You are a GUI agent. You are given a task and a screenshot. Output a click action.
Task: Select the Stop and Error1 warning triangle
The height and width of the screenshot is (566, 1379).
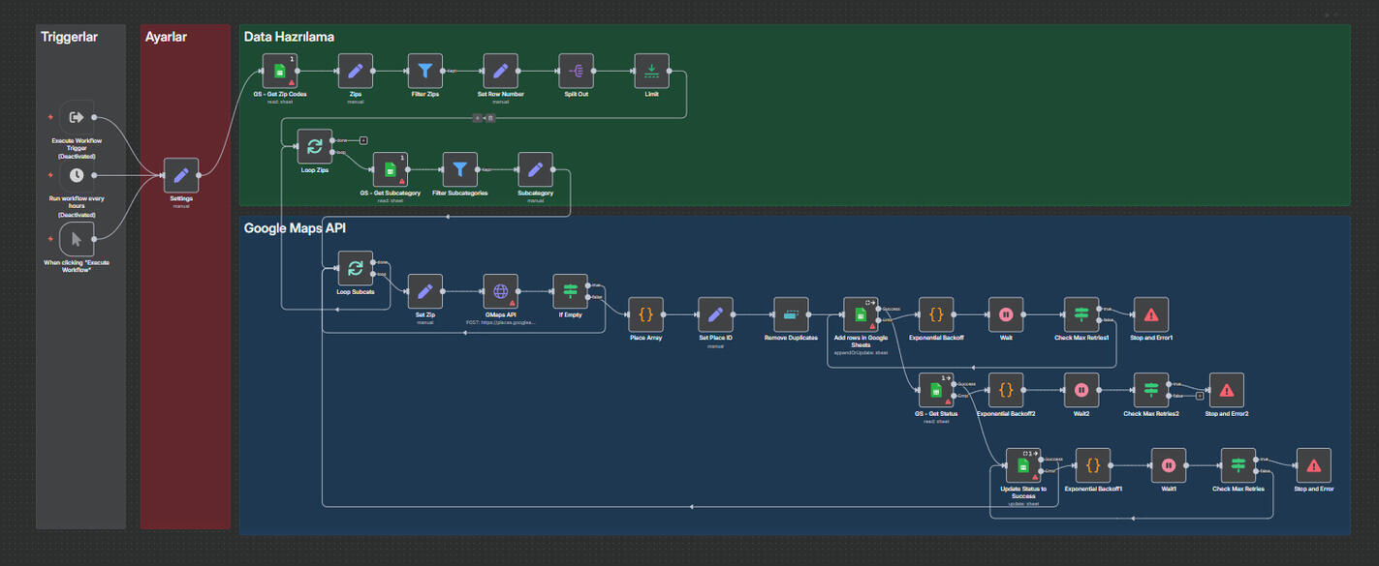(x=1151, y=313)
